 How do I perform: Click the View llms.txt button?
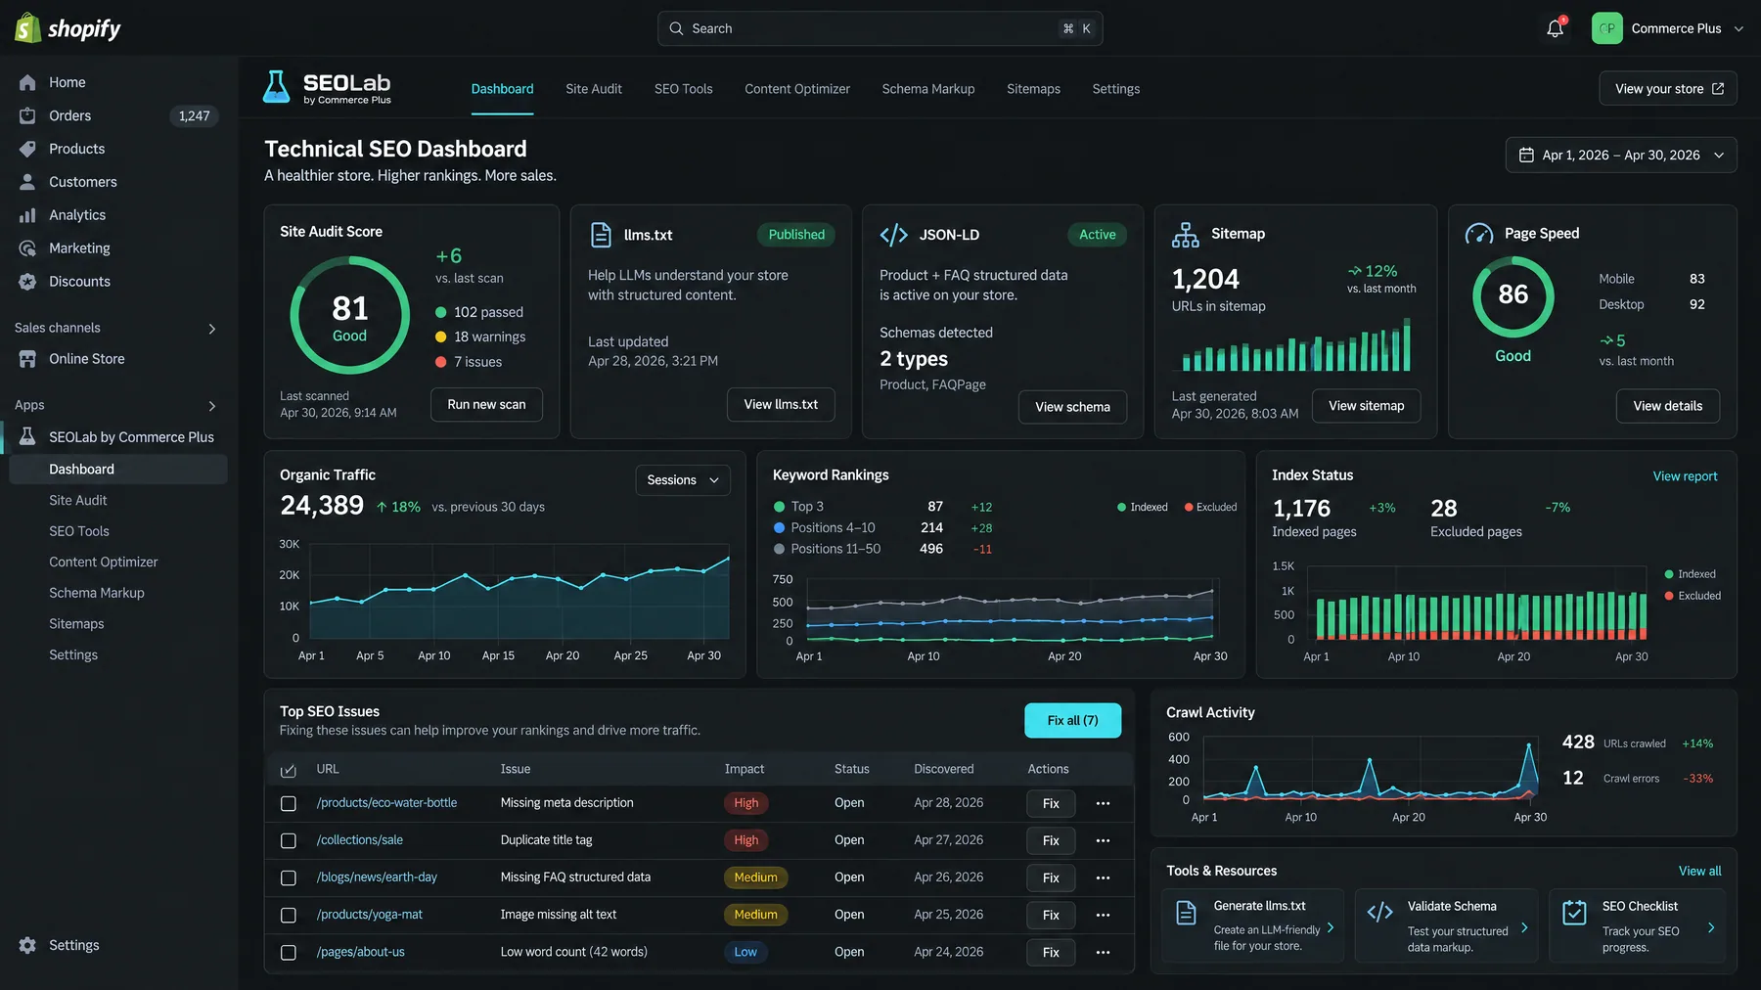[x=781, y=404]
